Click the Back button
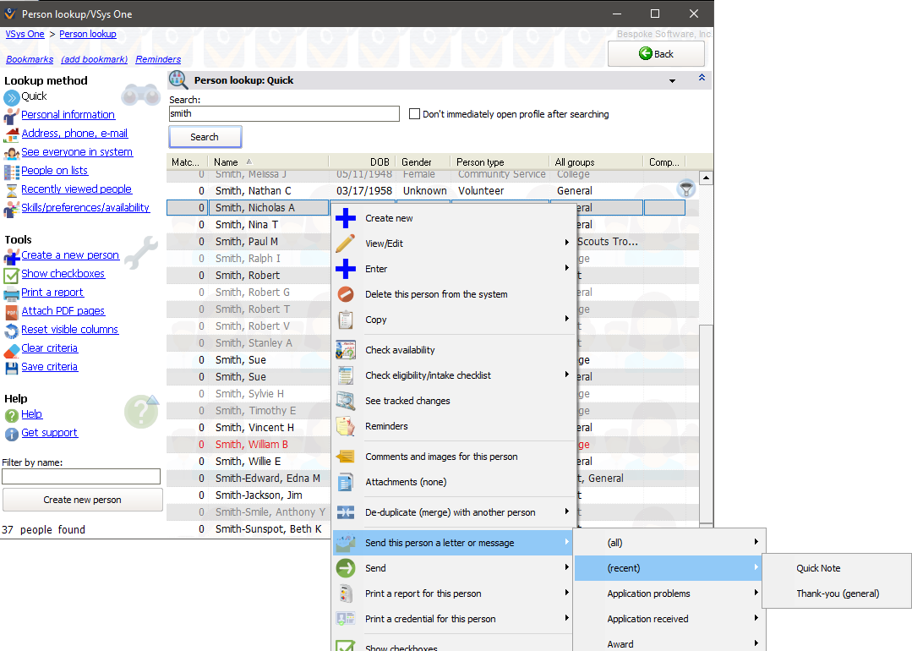912x651 pixels. [x=656, y=54]
